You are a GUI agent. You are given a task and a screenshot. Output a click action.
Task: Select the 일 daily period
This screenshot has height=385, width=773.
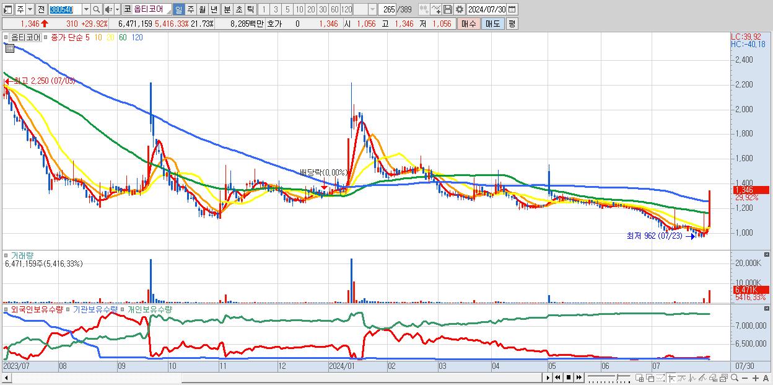(178, 10)
